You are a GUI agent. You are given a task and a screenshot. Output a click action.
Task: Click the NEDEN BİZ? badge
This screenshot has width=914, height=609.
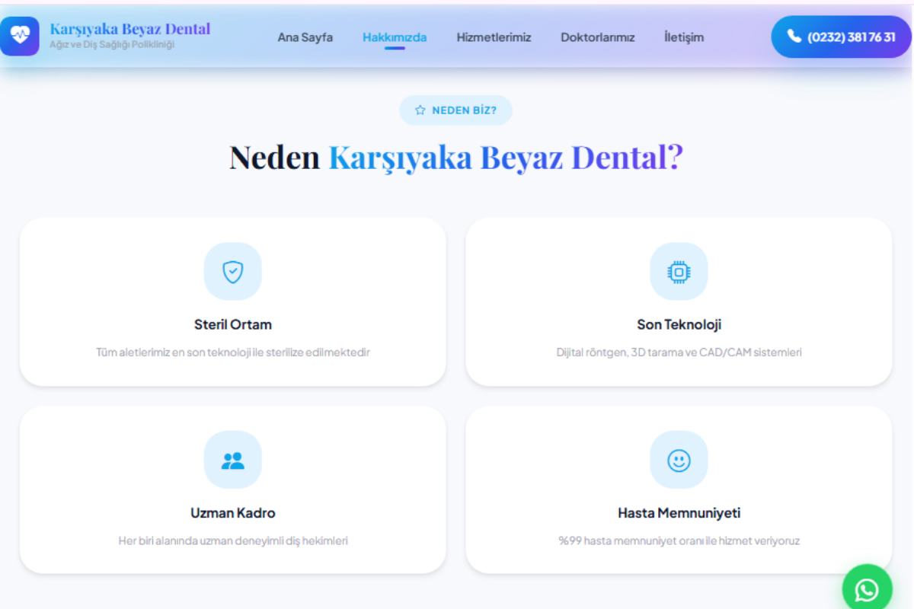click(455, 110)
